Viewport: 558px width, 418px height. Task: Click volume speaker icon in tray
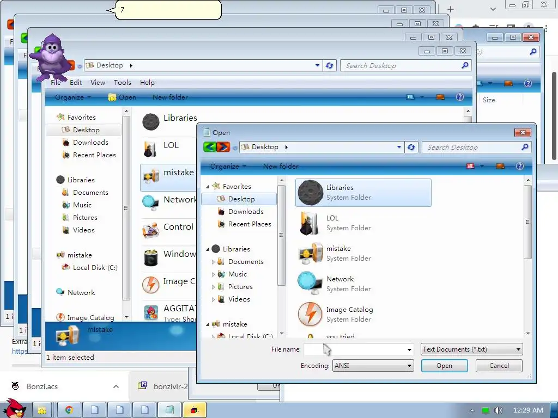click(x=498, y=410)
